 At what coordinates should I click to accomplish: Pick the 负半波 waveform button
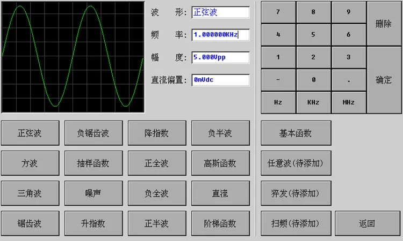pos(220,133)
